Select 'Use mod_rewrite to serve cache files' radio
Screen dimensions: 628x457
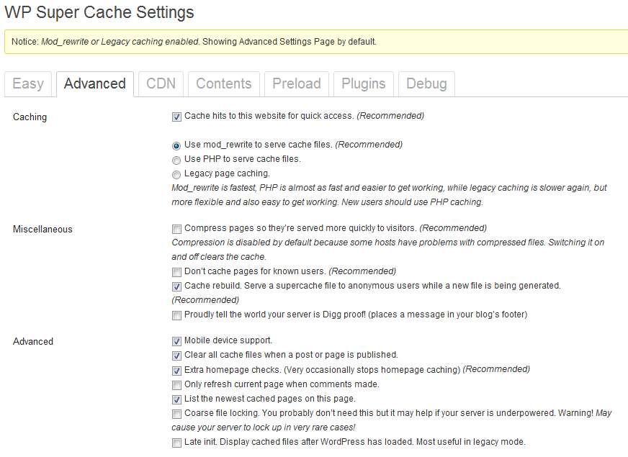176,145
